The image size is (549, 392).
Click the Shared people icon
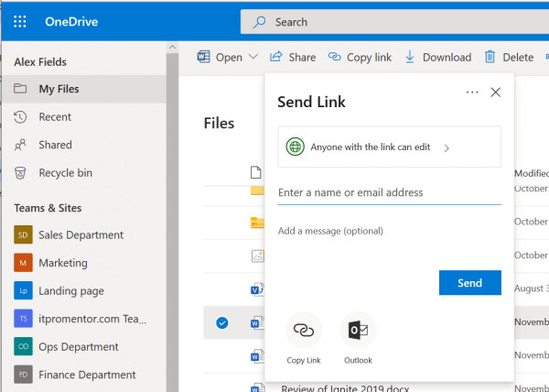[20, 145]
